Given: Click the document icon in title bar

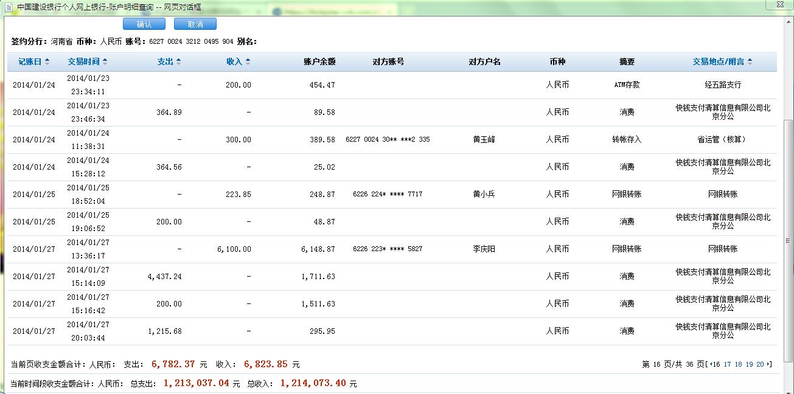Looking at the screenshot, I should (8, 7).
